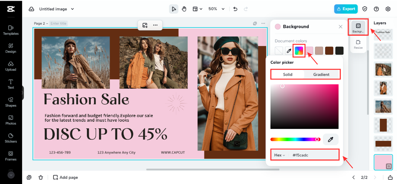397x184 pixels.
Task: Open the Background tool button
Action: click(x=358, y=28)
